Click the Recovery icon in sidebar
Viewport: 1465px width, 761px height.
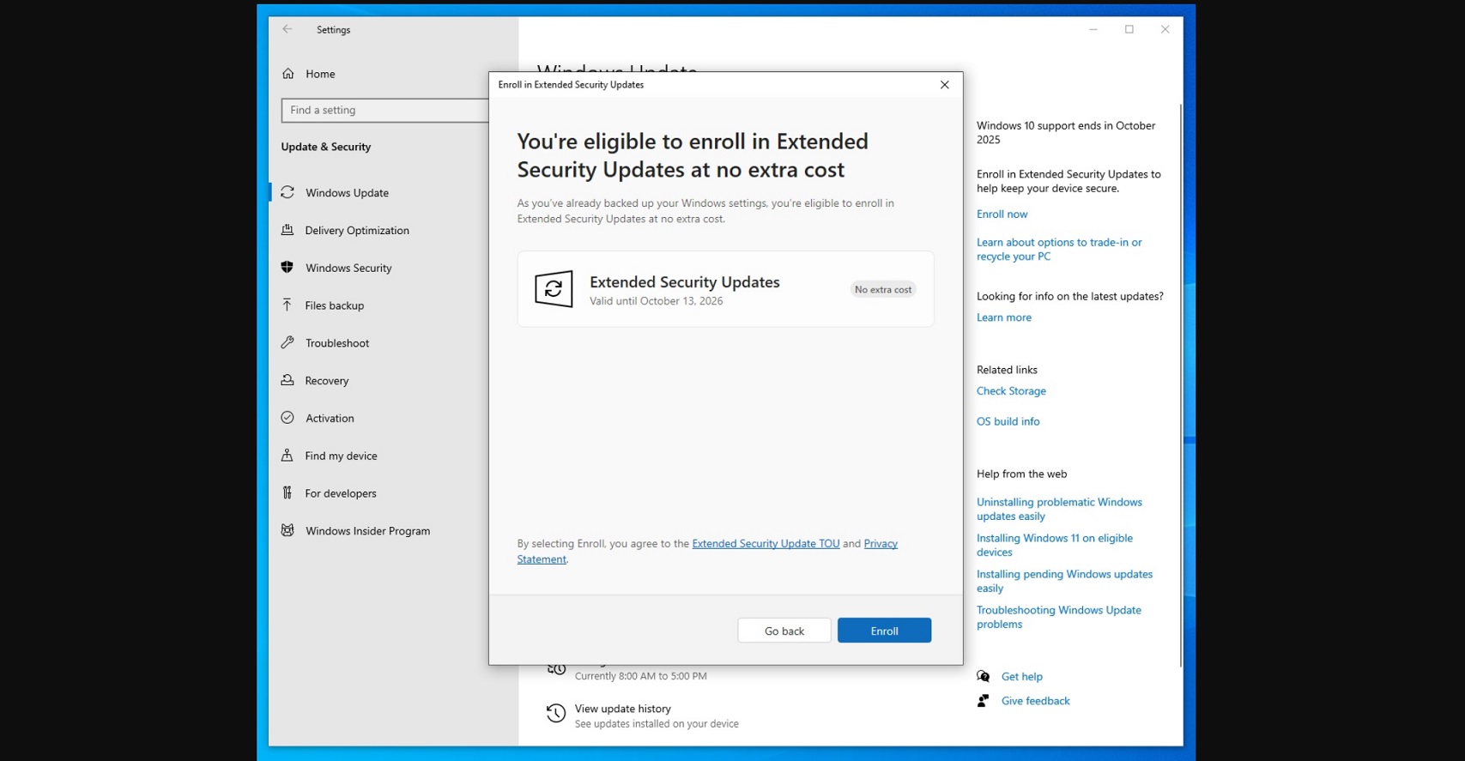click(x=288, y=380)
